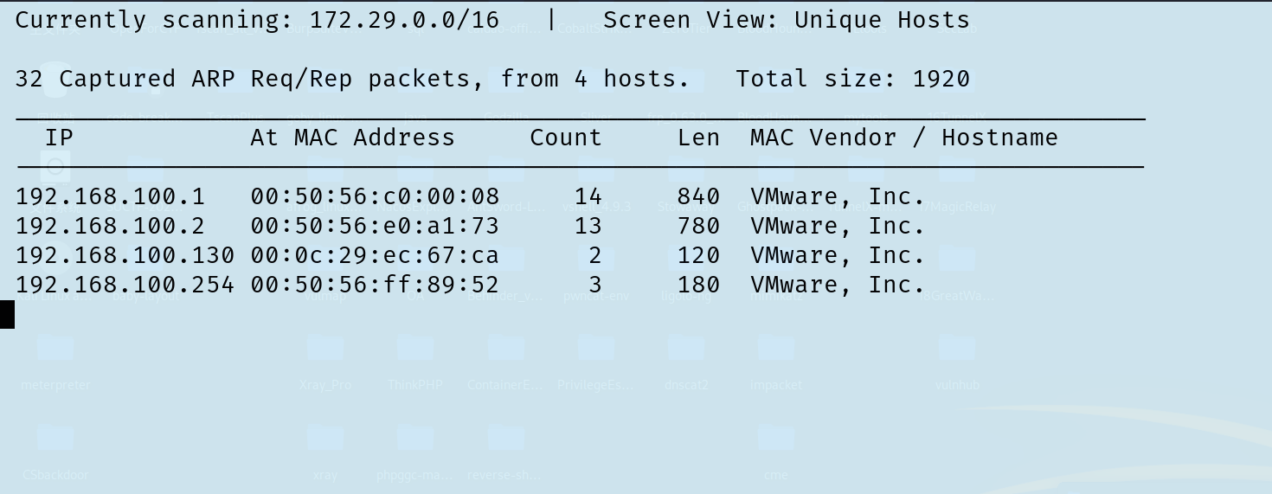Screen dimensions: 1272x494
Task: Click count value 14
Action: (588, 196)
